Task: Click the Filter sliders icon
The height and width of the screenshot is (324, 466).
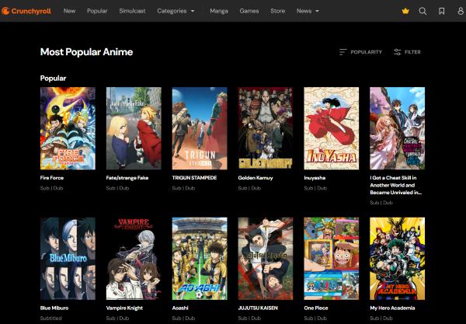Action: pyautogui.click(x=397, y=52)
